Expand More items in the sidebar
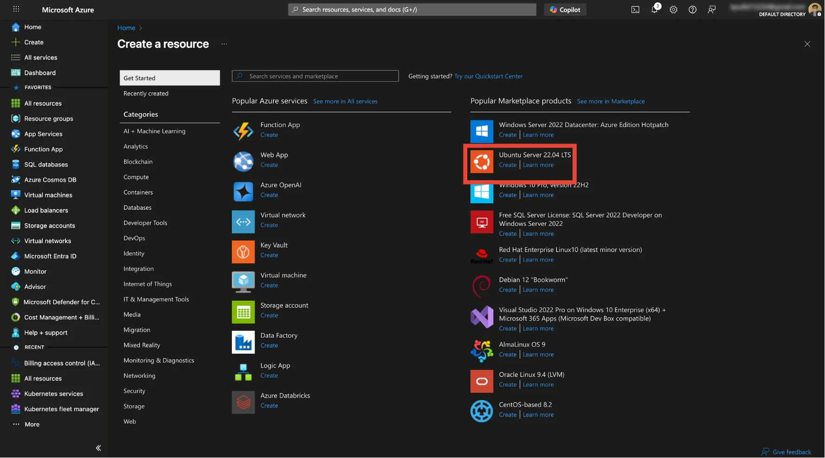This screenshot has height=458, width=825. pyautogui.click(x=32, y=424)
